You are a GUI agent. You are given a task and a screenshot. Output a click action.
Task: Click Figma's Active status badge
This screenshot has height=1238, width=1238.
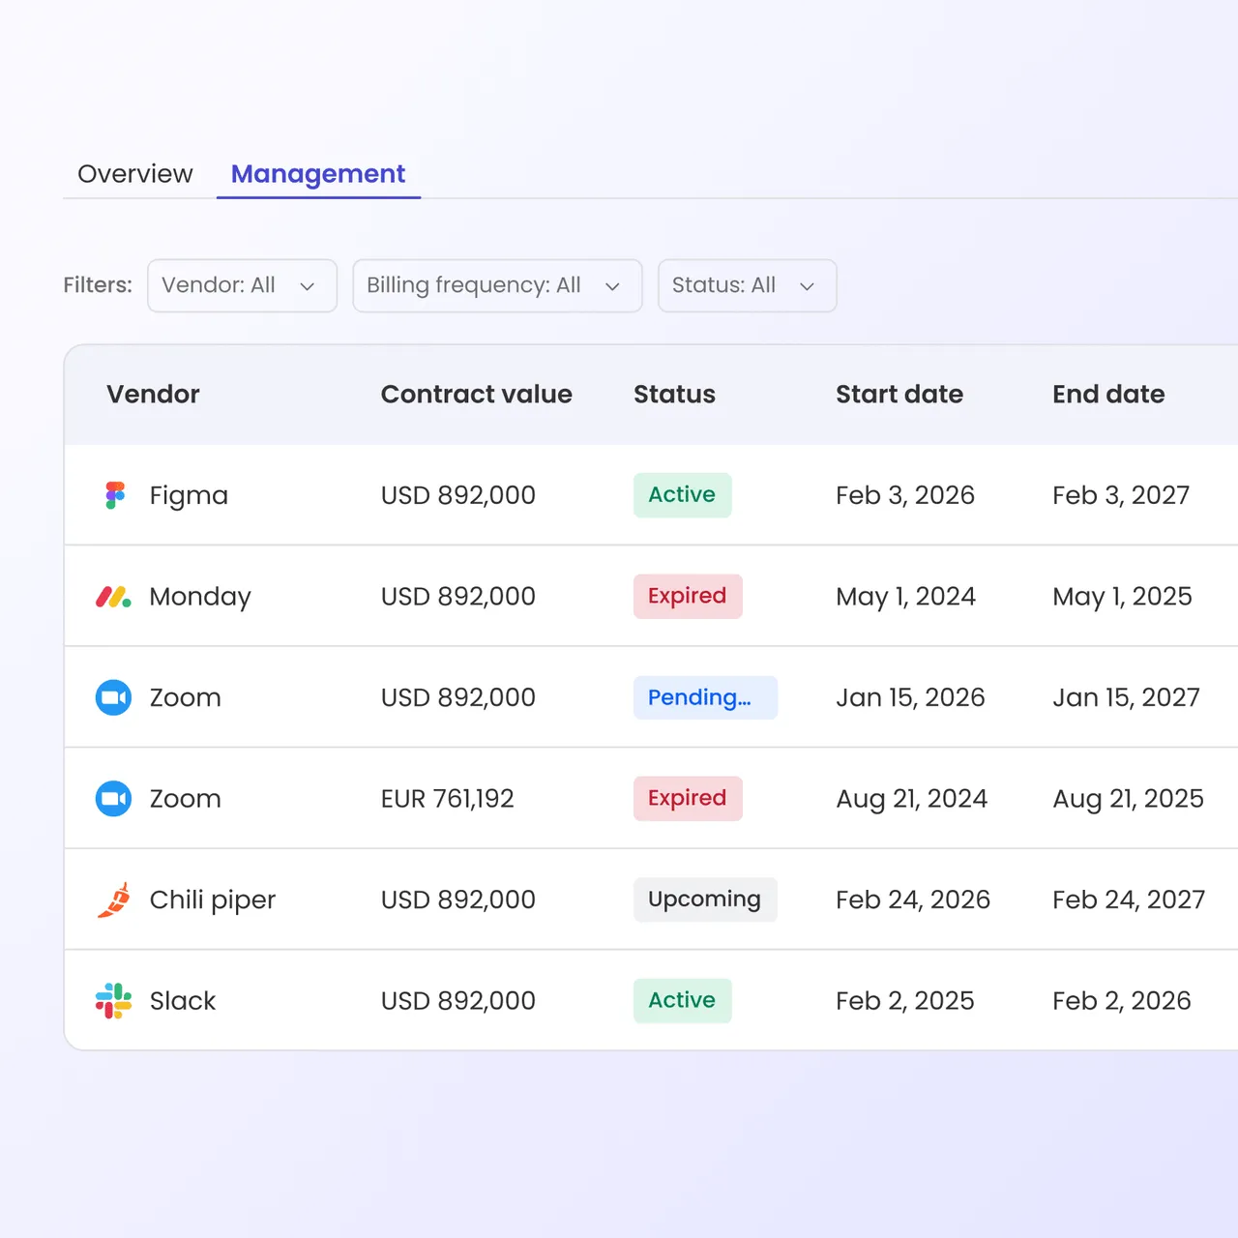[682, 495]
